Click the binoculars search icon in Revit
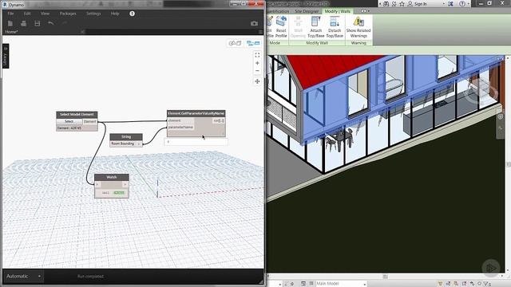This screenshot has height=287, width=511. pos(386,4)
